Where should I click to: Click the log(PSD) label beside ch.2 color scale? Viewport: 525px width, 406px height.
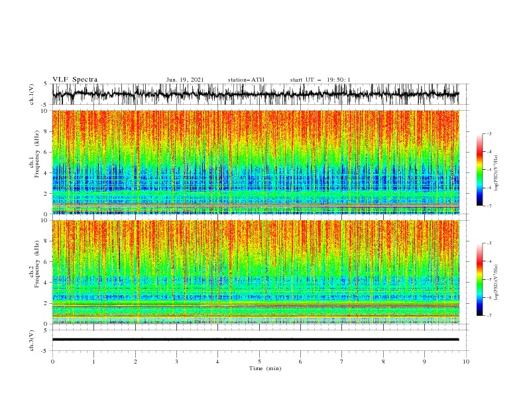click(x=496, y=283)
